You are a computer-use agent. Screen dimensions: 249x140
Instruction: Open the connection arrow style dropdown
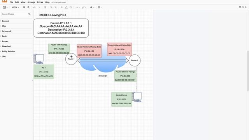[77, 7]
